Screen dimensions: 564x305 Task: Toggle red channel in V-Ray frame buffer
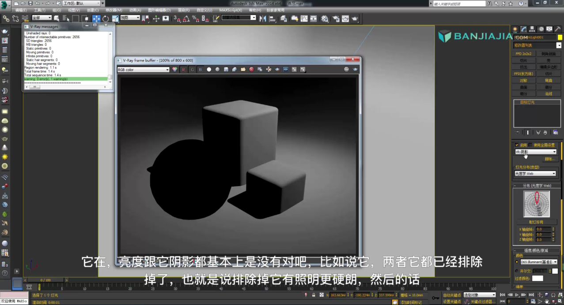(x=184, y=69)
